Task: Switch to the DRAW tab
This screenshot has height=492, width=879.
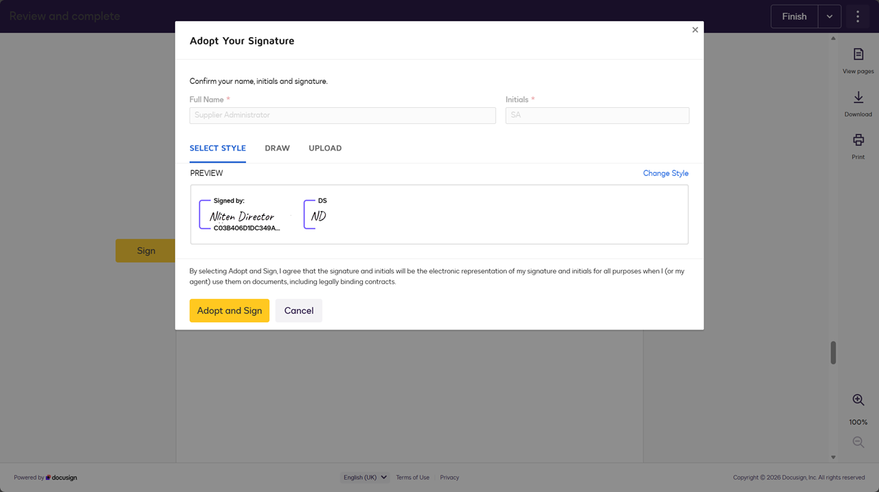Action: point(277,148)
